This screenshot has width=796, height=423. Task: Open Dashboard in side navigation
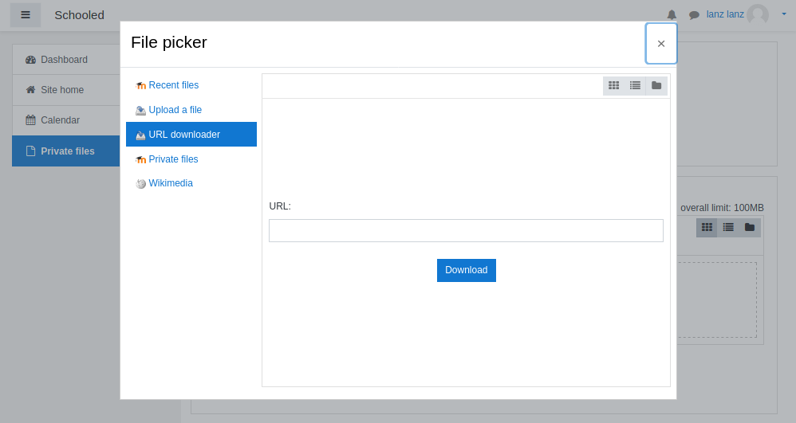pyautogui.click(x=66, y=60)
